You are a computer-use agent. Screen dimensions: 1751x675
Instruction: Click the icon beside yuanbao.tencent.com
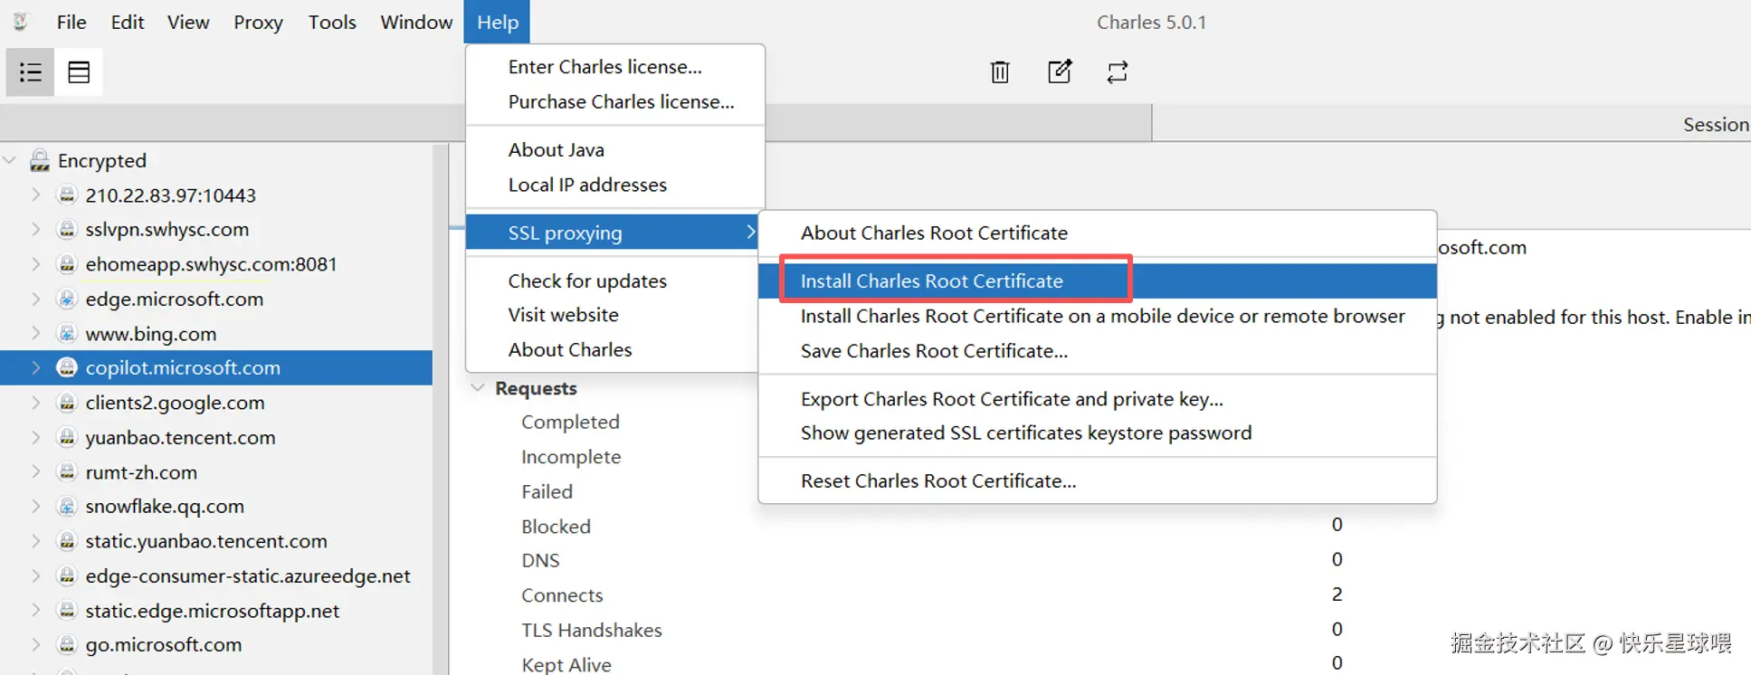[x=67, y=437]
